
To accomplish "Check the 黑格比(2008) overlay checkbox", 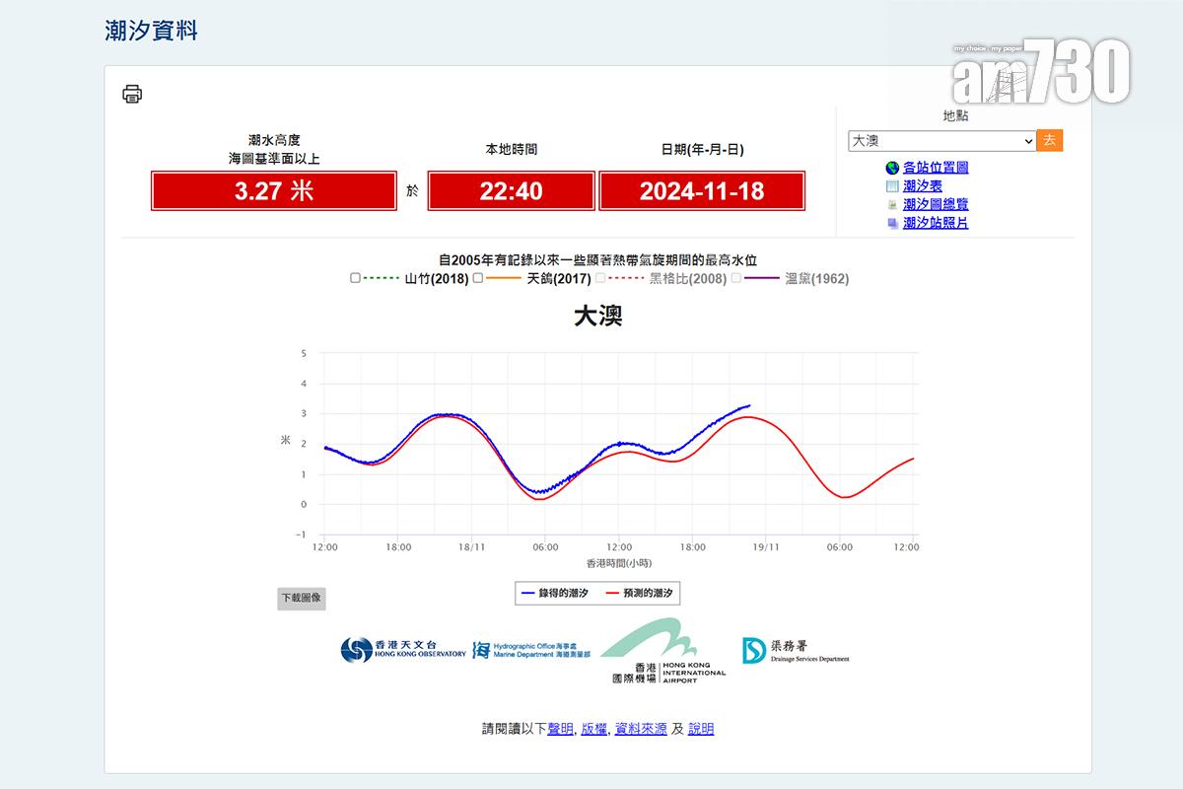I will [599, 278].
